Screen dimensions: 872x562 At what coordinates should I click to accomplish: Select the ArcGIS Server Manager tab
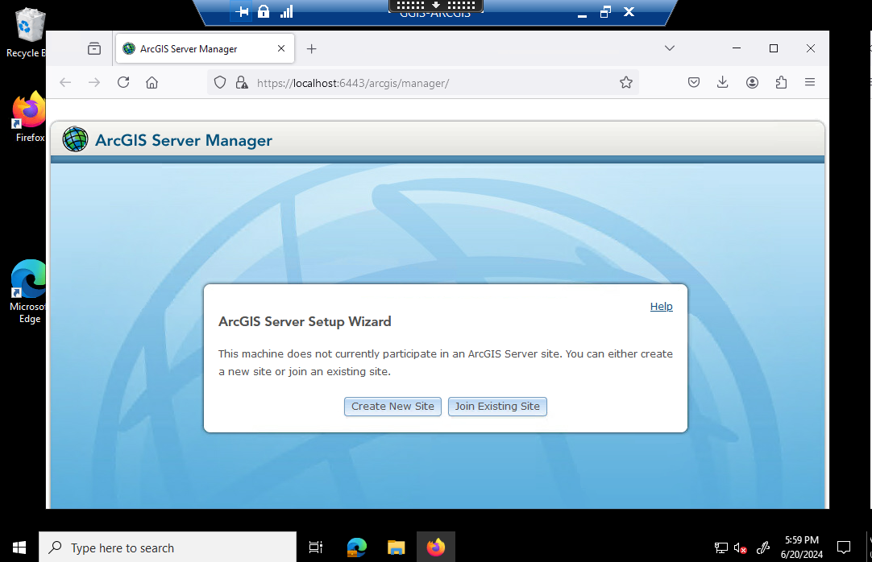[193, 48]
